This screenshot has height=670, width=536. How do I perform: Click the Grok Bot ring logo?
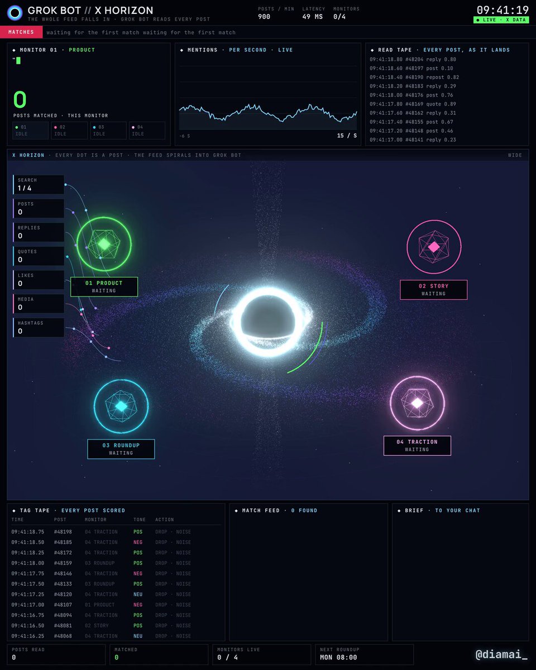click(x=15, y=12)
